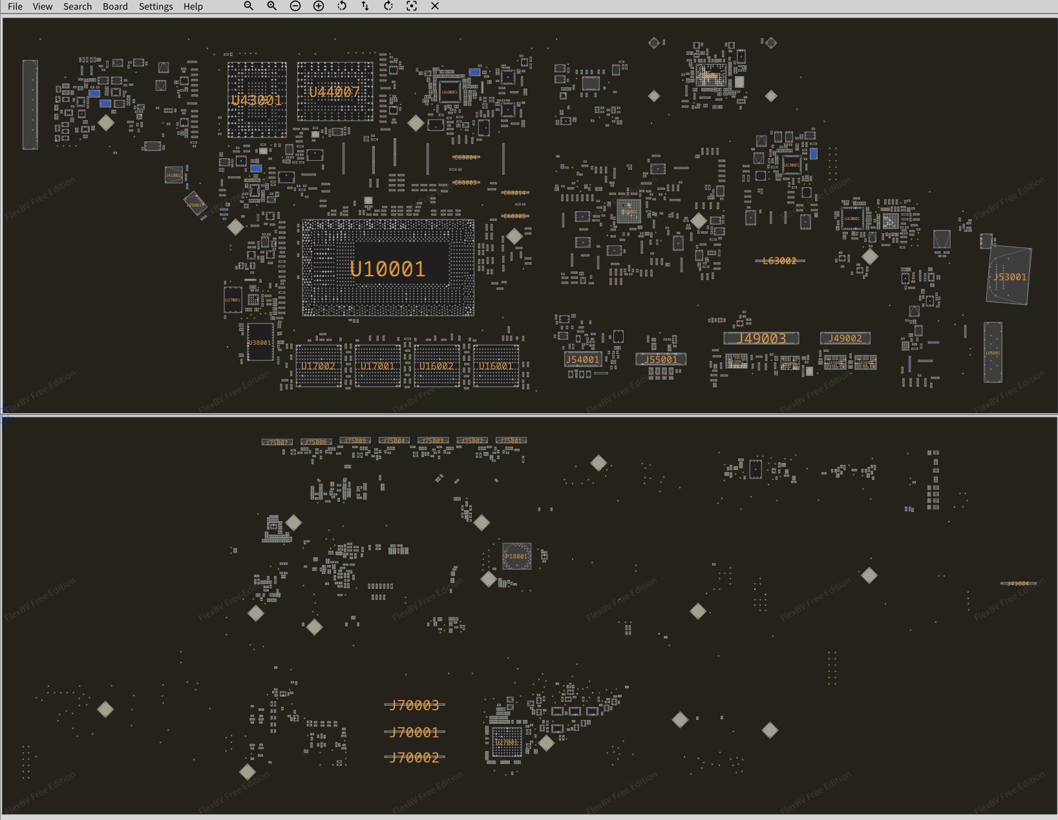Rotate the board counter-clockwise
The image size is (1058, 820).
[x=342, y=6]
